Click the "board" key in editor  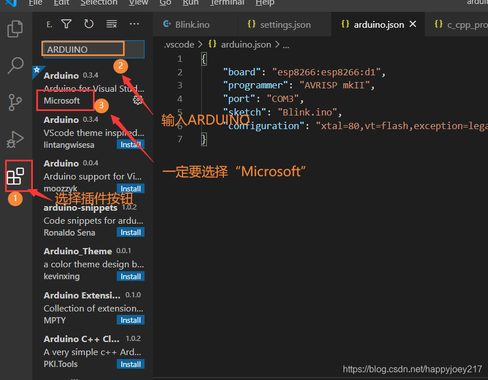(x=242, y=72)
